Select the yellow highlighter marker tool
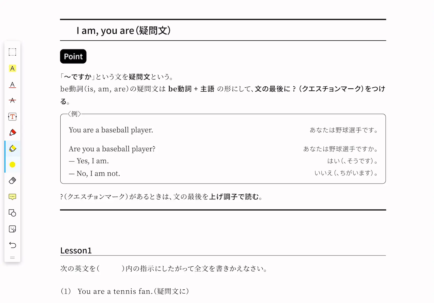Screen dimensions: 434x303 point(12,148)
